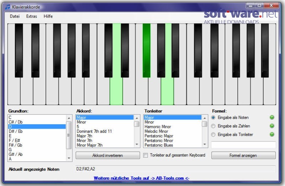Viewport: 285px width, 186px height.
Task: Open the AB-Tools.com link
Action: tap(142, 178)
